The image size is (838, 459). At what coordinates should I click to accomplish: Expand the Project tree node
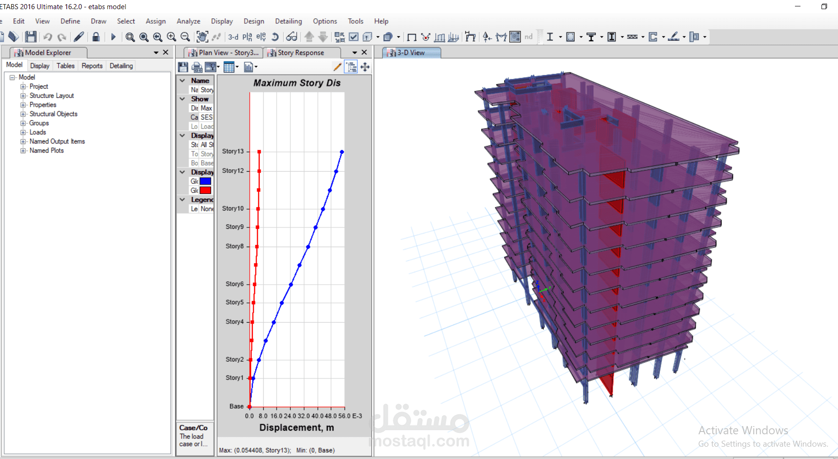(23, 86)
